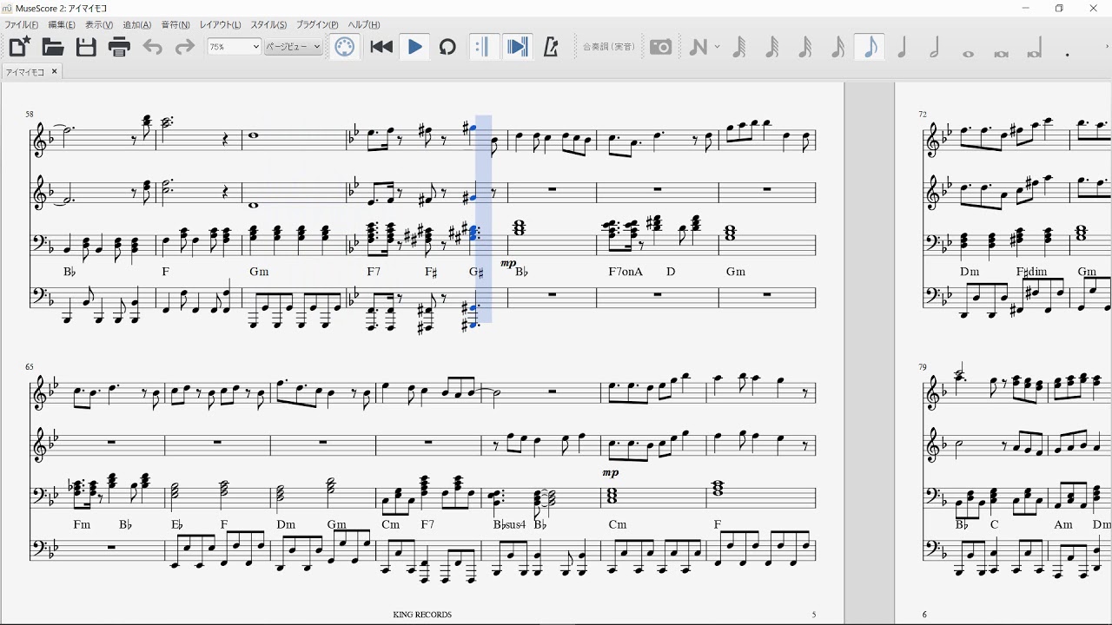Open the note input mode dropdown arrow
This screenshot has width=1112, height=625.
point(717,47)
